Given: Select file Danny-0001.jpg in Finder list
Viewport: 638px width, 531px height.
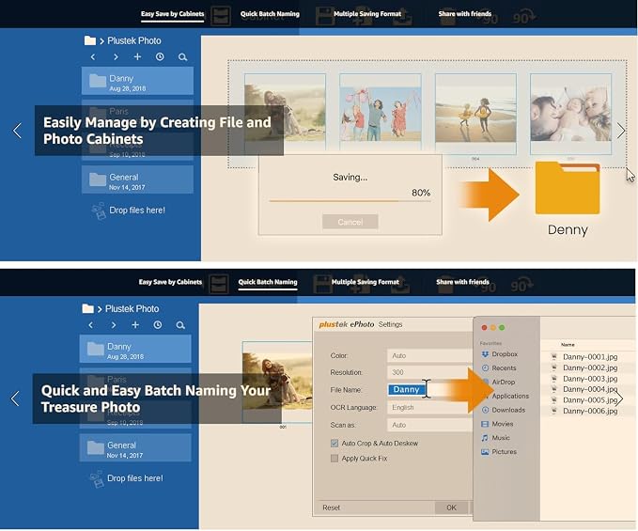Looking at the screenshot, I should click(x=590, y=357).
